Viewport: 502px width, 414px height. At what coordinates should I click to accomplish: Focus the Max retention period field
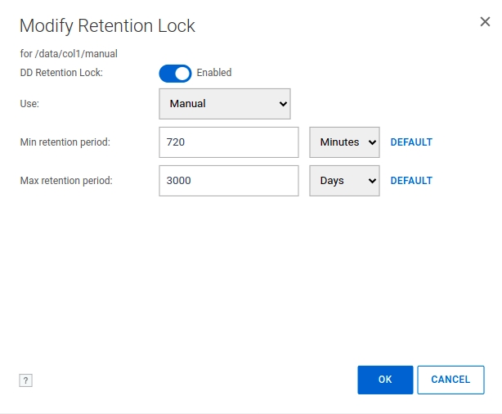(229, 181)
